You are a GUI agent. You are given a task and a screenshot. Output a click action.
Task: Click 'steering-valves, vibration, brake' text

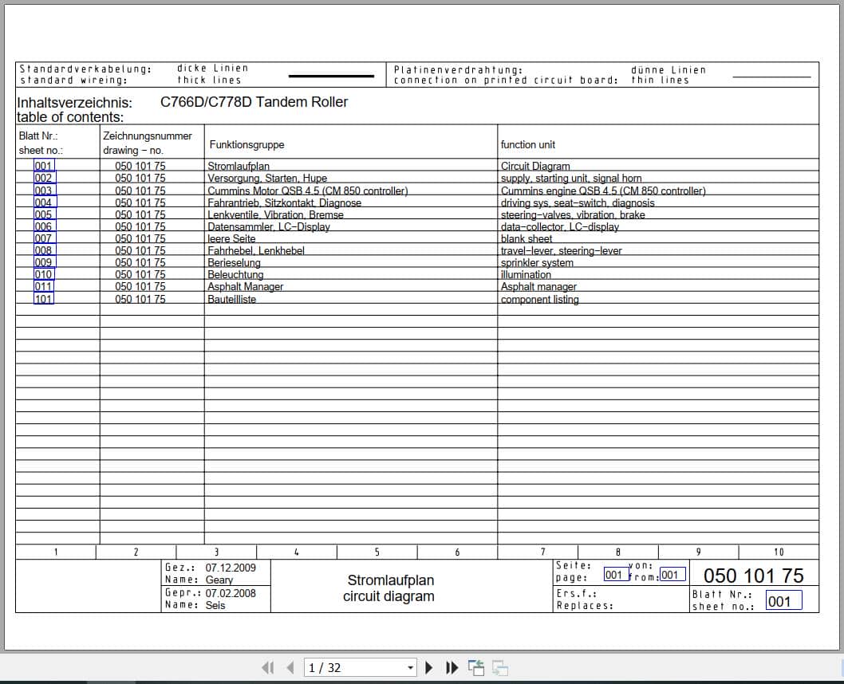point(573,214)
